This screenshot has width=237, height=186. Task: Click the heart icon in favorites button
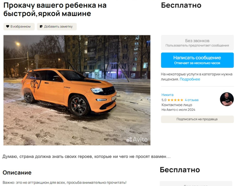(x=7, y=26)
